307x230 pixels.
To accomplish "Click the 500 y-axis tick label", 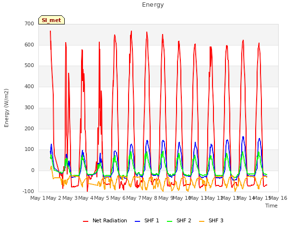I will coord(29,66).
